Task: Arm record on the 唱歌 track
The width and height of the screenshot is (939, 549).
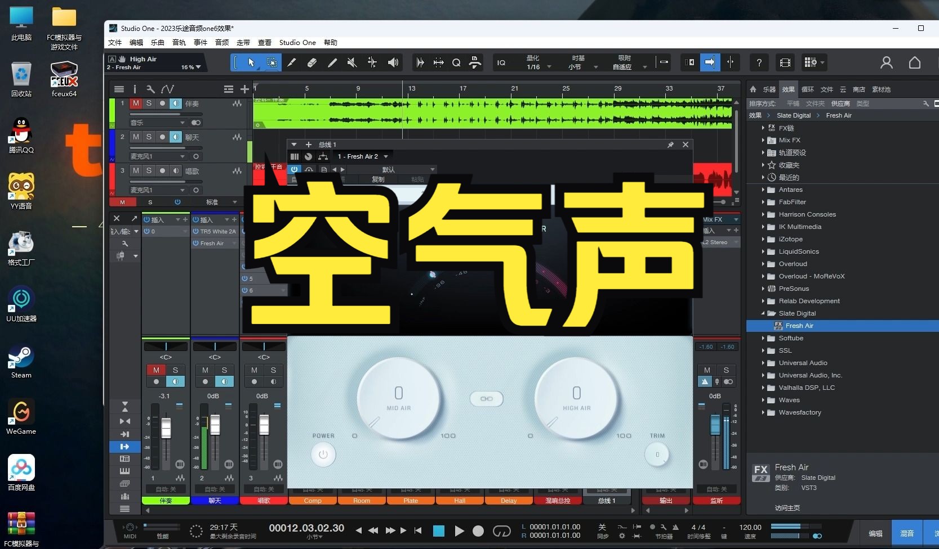Action: tap(162, 171)
